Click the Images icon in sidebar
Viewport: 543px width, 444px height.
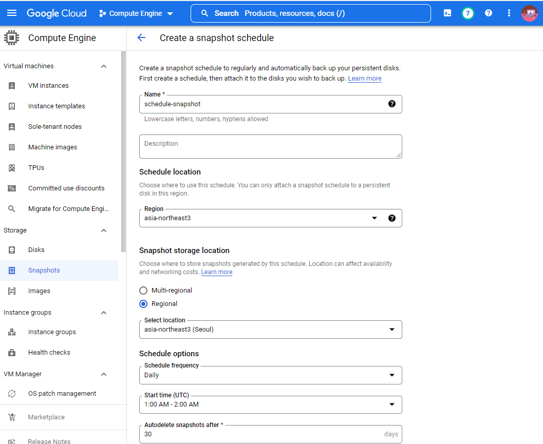coord(12,291)
